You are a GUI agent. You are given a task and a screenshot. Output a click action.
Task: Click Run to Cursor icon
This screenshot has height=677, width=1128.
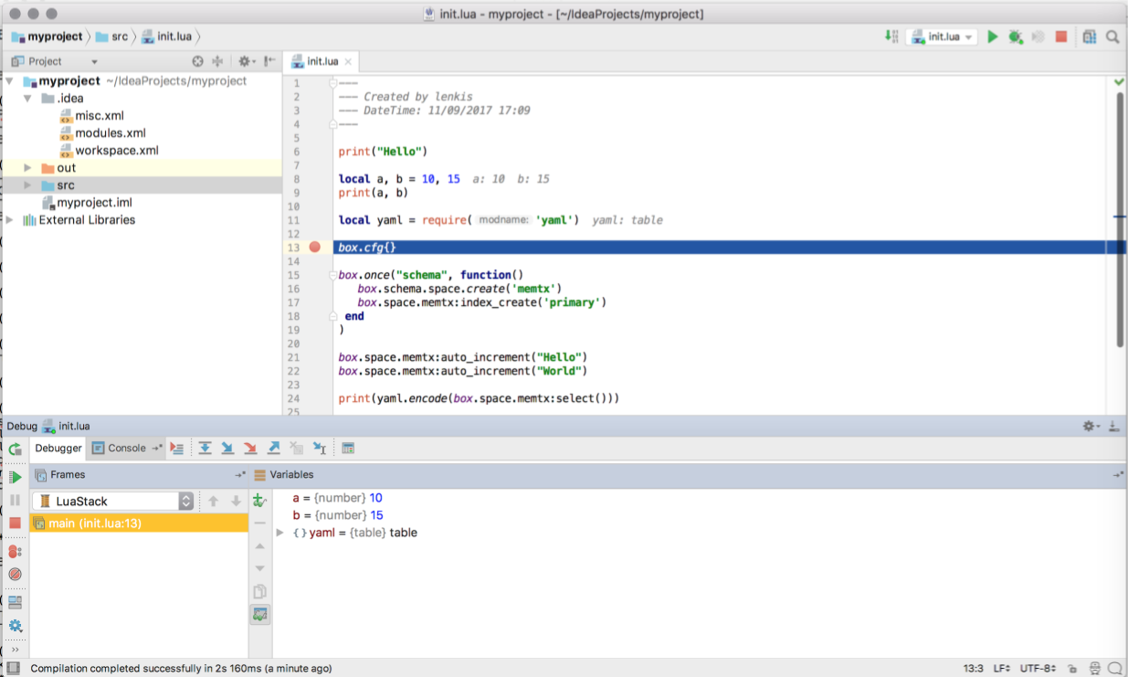pyautogui.click(x=320, y=449)
